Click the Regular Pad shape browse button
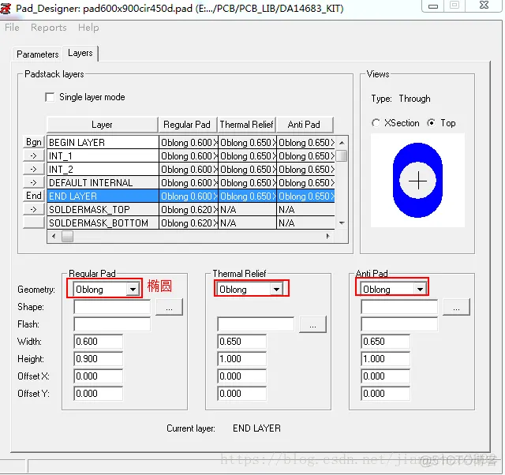Image resolution: width=505 pixels, height=475 pixels. point(170,307)
